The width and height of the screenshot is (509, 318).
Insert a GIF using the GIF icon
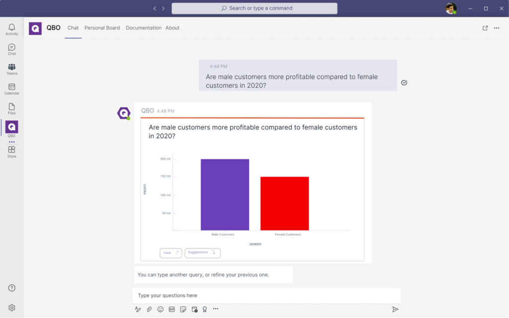pyautogui.click(x=172, y=309)
